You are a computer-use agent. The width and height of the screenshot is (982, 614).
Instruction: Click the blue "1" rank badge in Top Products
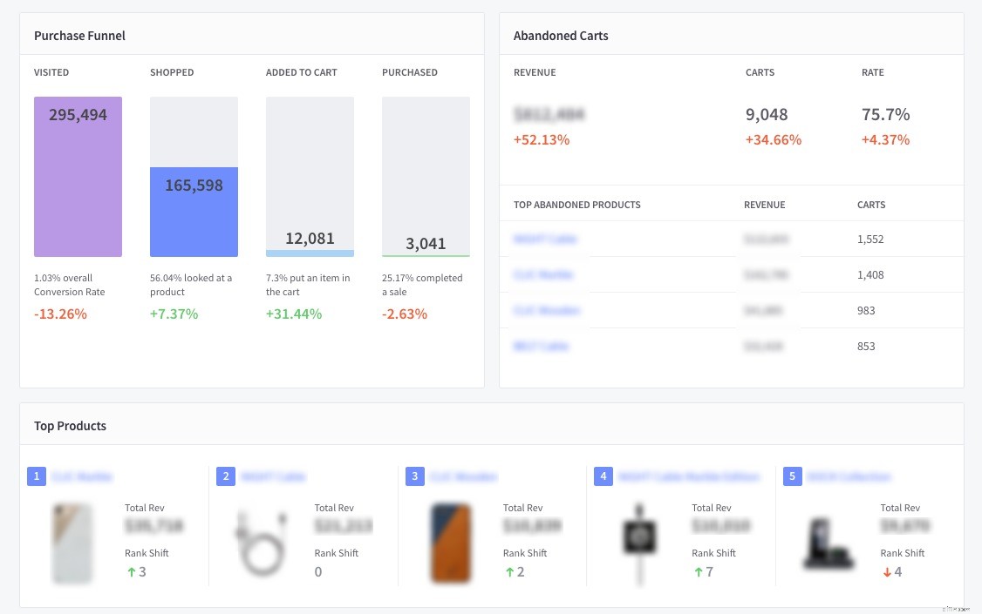point(37,476)
